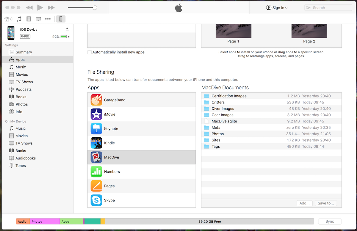Open the Home library selector dropdown
This screenshot has width=357, height=231.
click(x=8, y=19)
